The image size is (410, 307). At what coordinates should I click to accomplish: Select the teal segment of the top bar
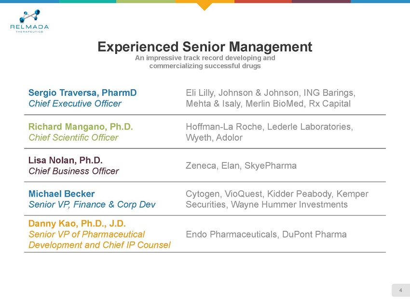pos(87,1)
